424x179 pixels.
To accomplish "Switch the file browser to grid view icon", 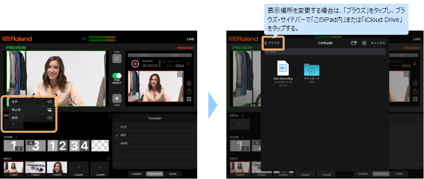I will coord(364,43).
